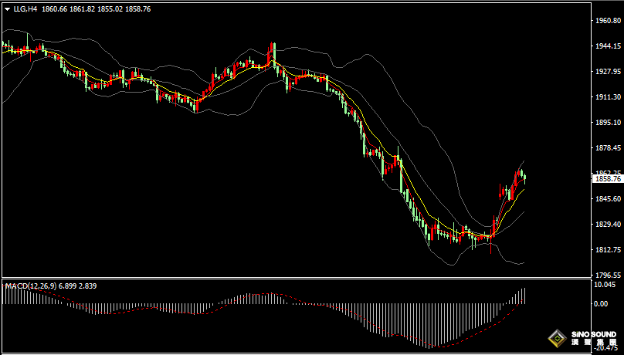Click the 1911.30 price axis label

tap(608, 97)
